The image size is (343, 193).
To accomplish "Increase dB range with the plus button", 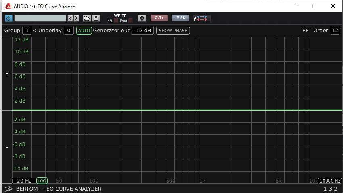I will coord(7,74).
